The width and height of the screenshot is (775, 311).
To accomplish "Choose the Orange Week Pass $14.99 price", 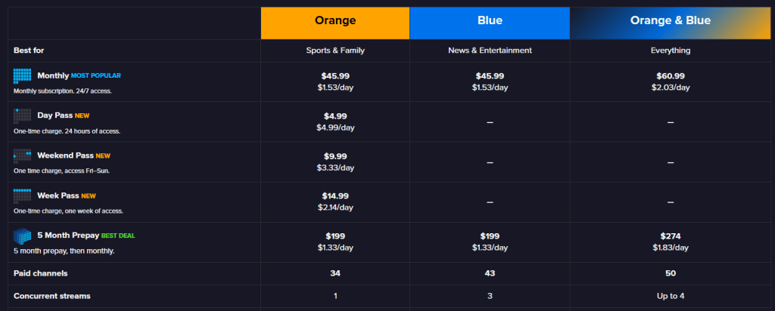I will 335,196.
